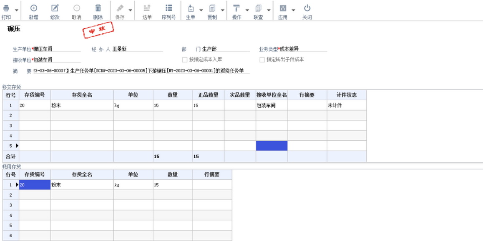
Task: Click the 删除 (Delete) trash icon
Action: tap(98, 8)
